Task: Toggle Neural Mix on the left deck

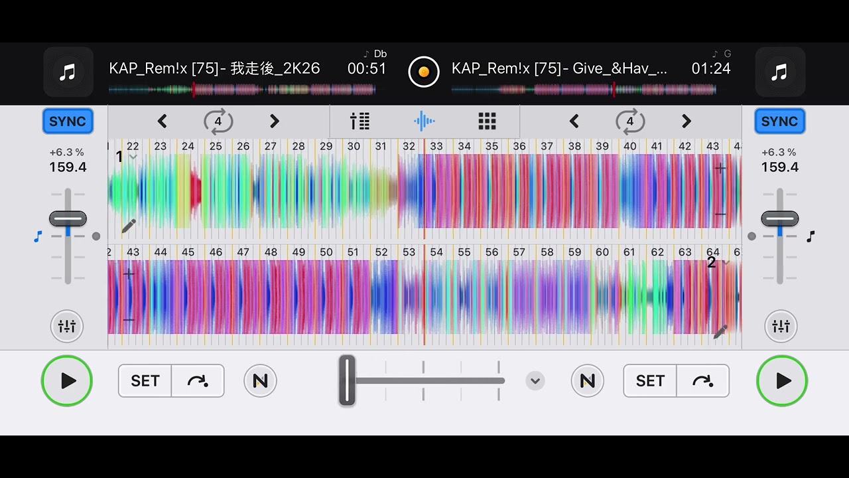Action: (x=260, y=380)
